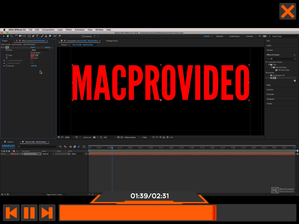Select the Unified Camera tool
This screenshot has height=224, width=299.
pos(20,36)
